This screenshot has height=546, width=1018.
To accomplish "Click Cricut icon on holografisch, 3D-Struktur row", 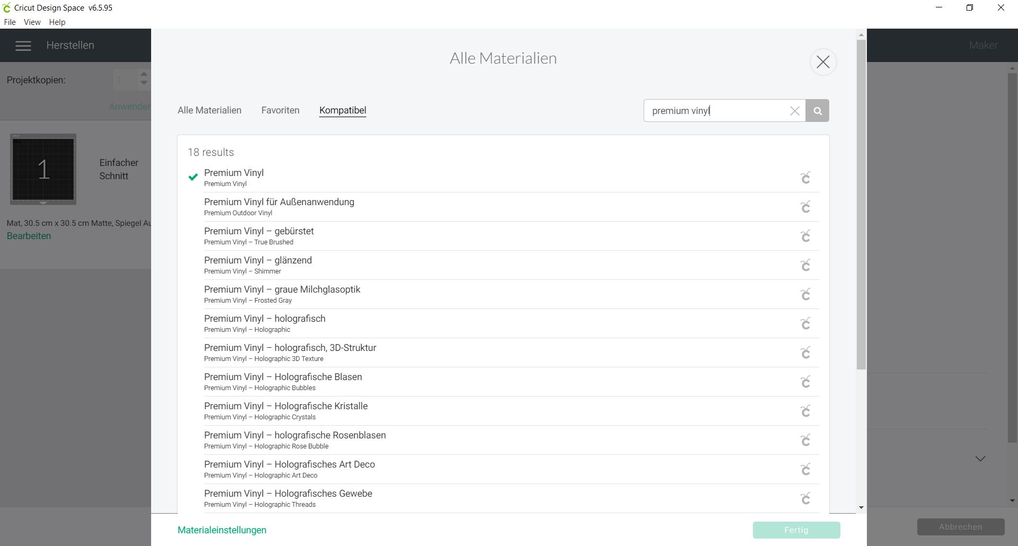I will click(805, 353).
